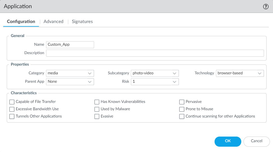Open the Subcategory dropdown list
273x152 pixels.
click(155, 73)
